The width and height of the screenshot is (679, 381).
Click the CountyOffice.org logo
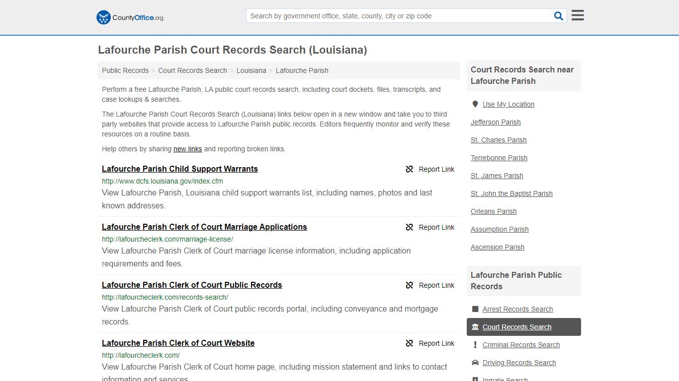[x=130, y=17]
